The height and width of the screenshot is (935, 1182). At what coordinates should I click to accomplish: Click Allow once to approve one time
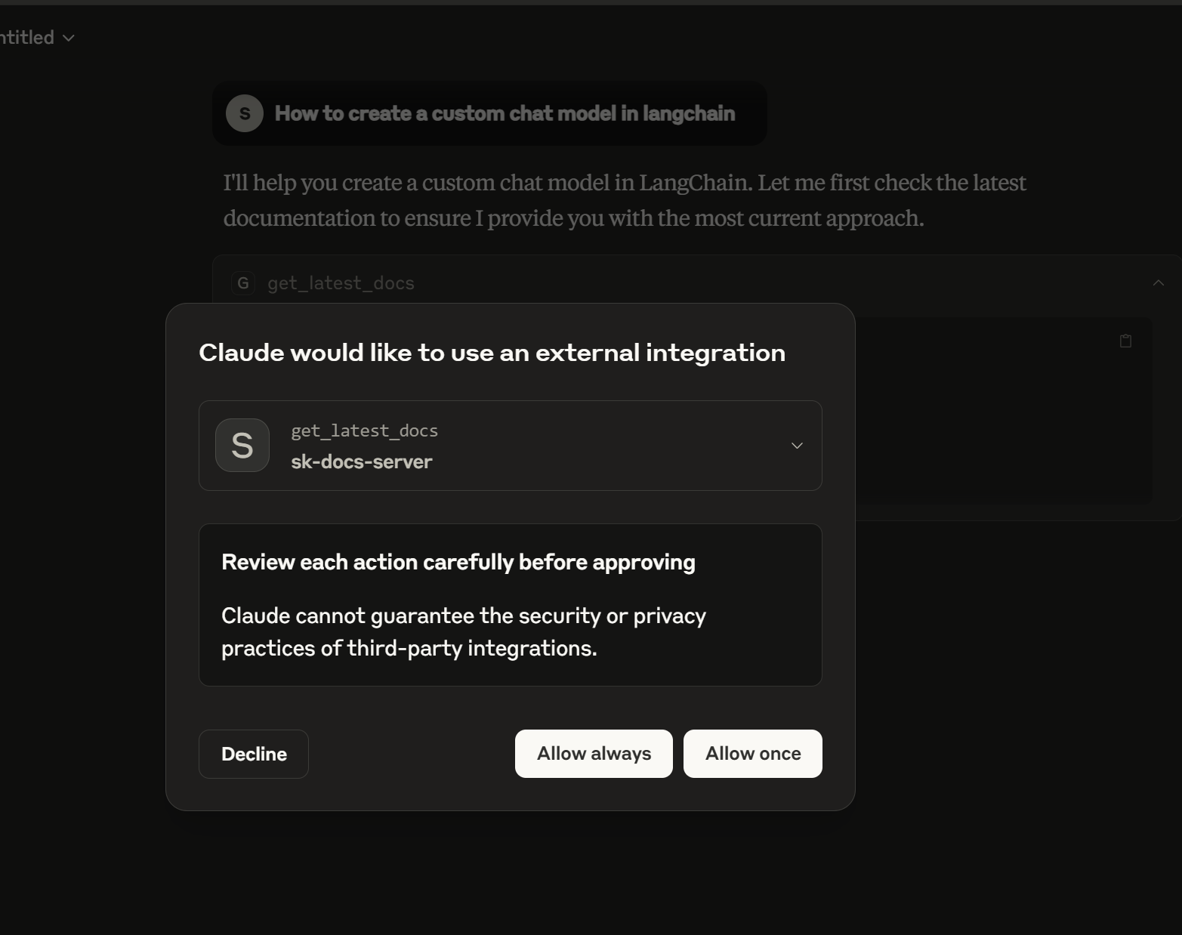click(752, 753)
